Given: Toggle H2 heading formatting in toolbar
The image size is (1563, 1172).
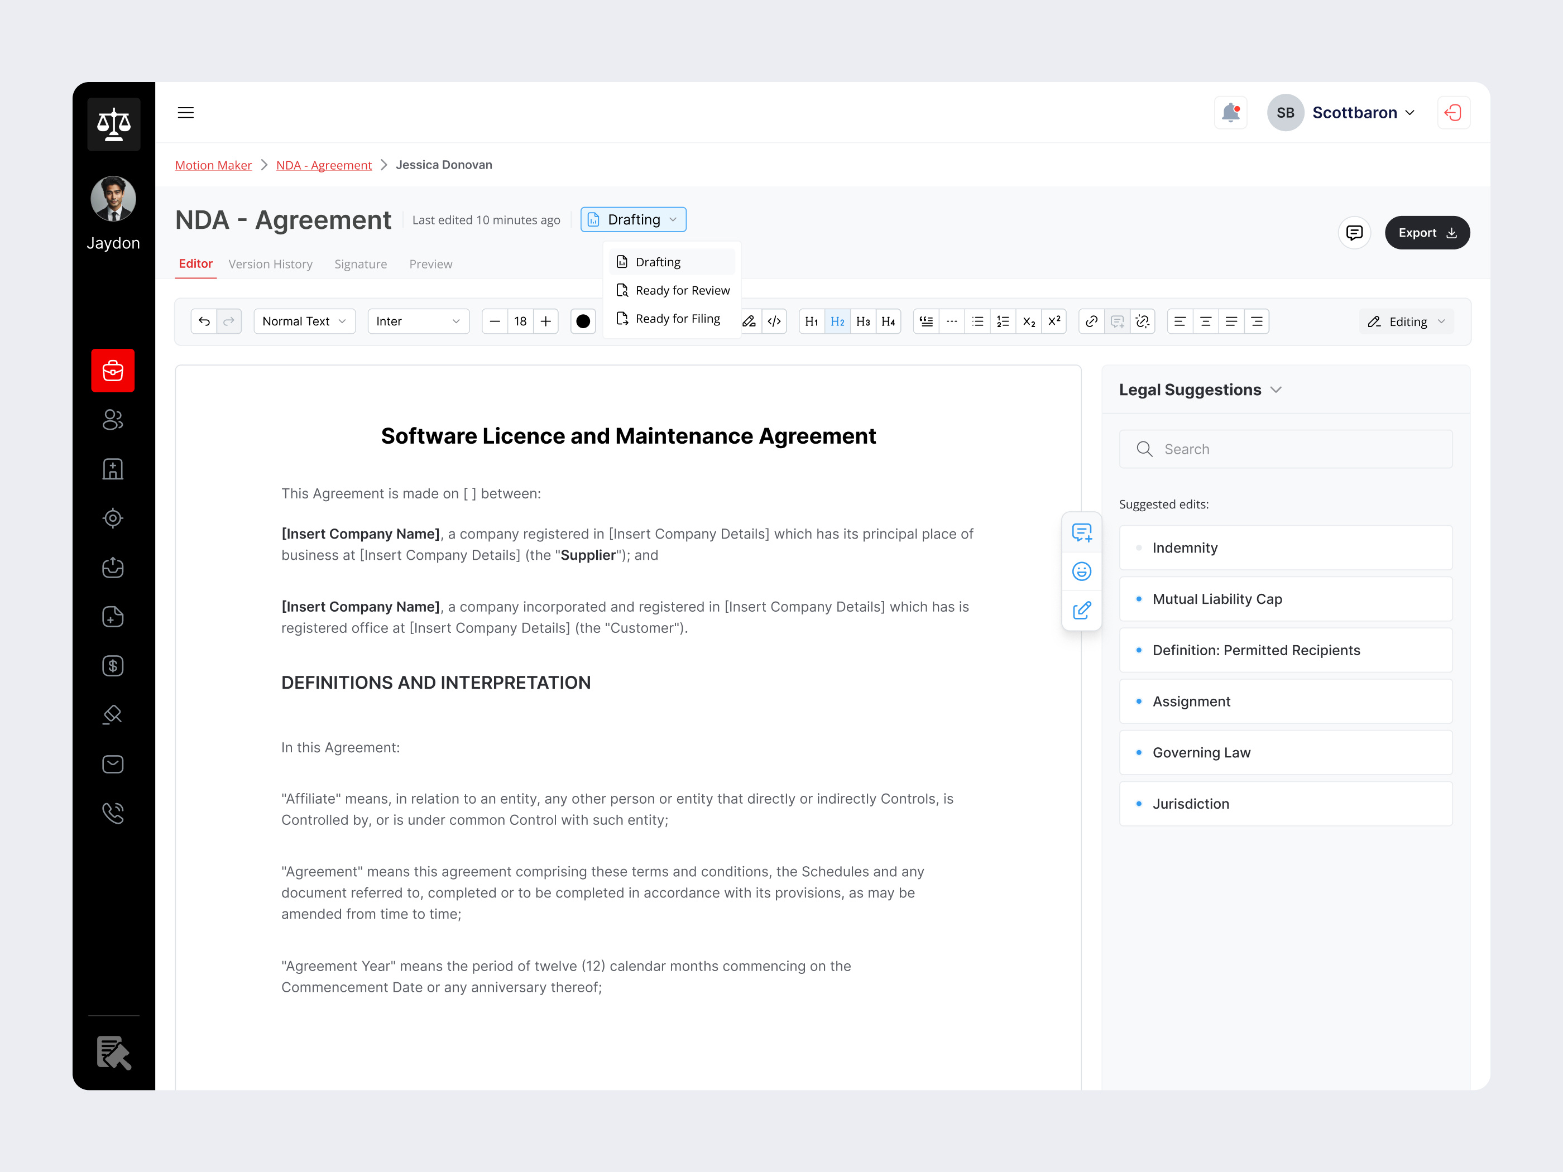Looking at the screenshot, I should (837, 321).
